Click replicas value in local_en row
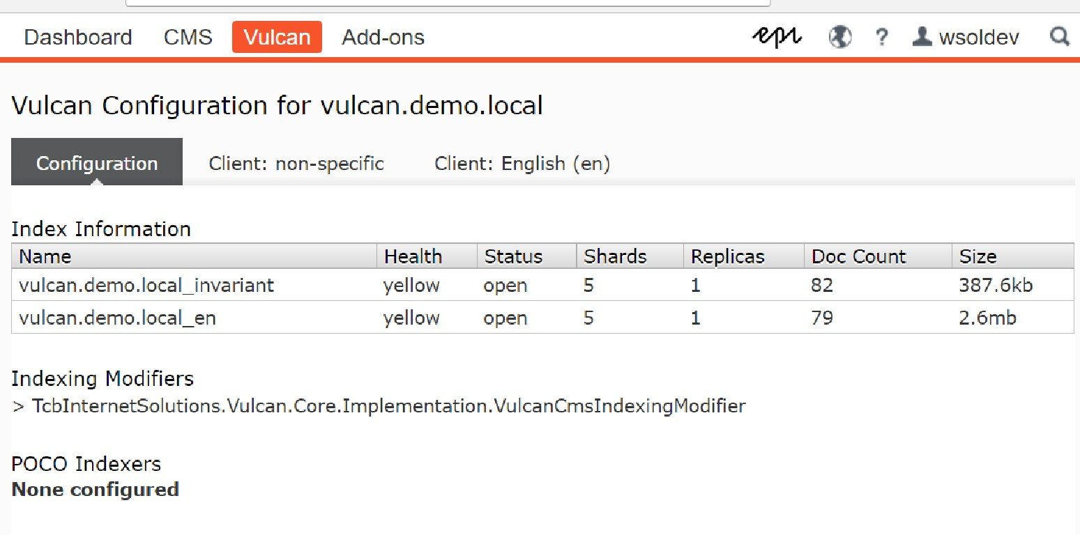The image size is (1080, 535). point(695,318)
